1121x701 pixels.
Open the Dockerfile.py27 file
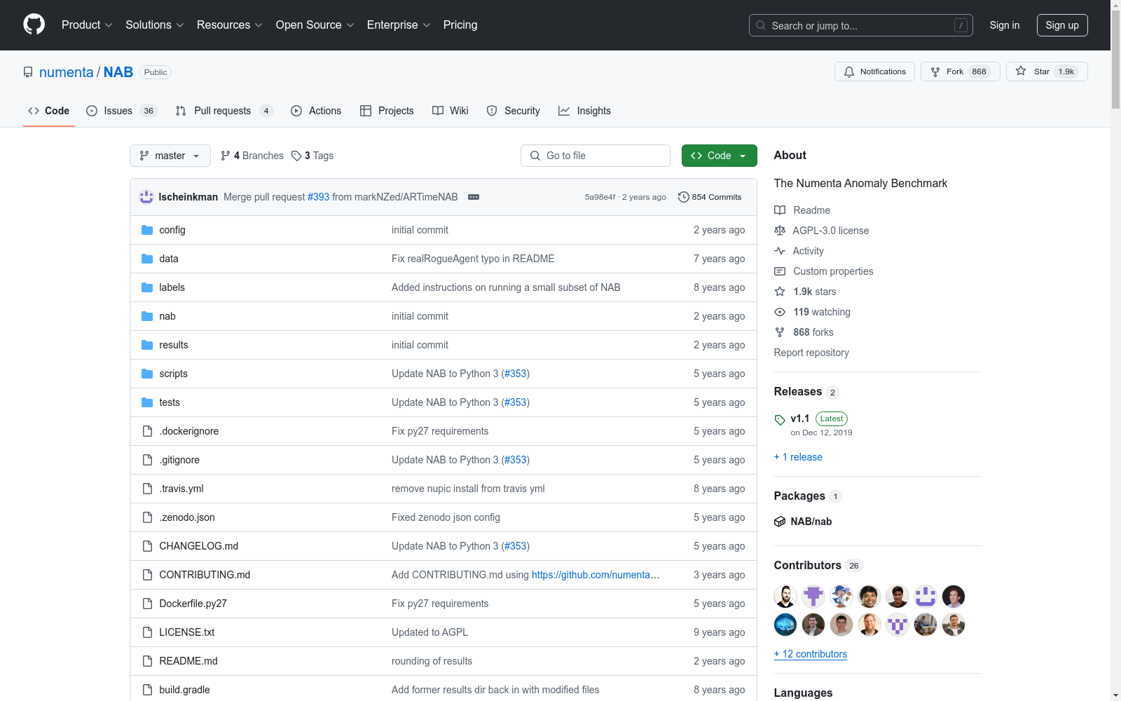193,604
